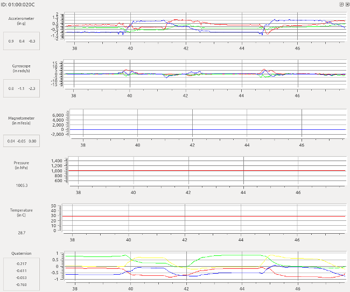Click inside the Gyroscope plot area
This screenshot has width=350, height=292.
pyautogui.click(x=205, y=74)
